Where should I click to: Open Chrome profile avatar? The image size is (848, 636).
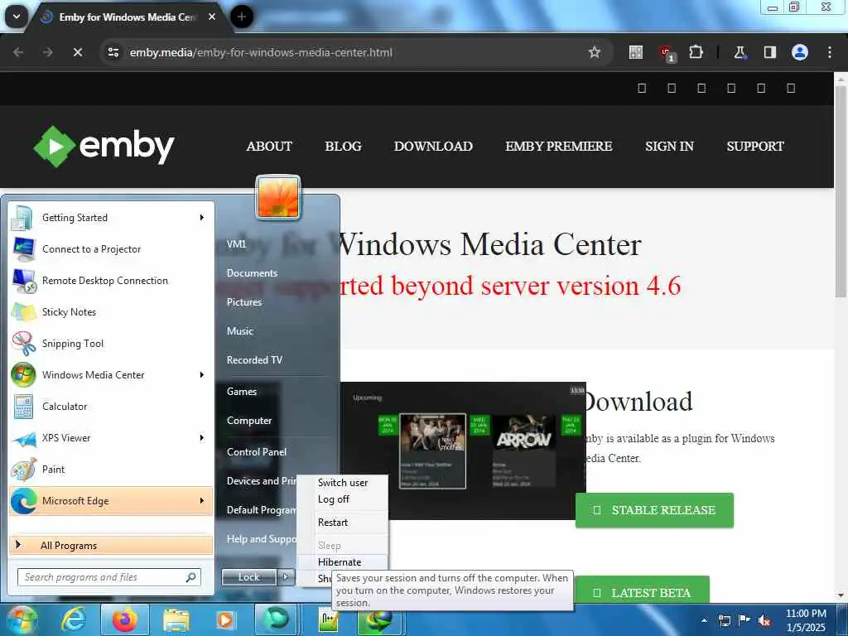coord(800,52)
